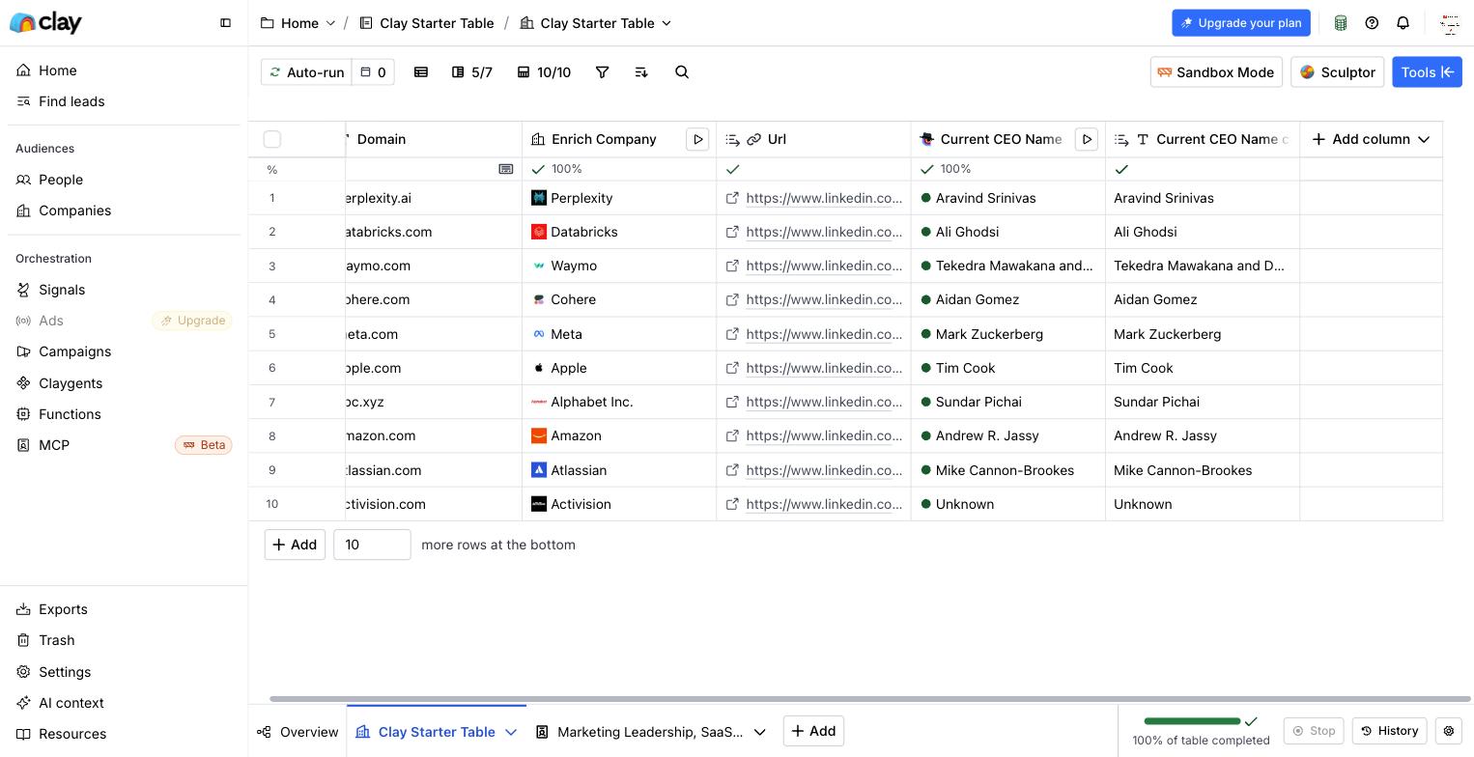The width and height of the screenshot is (1474, 757).
Task: Open Waymo LinkedIn URL link
Action: pyautogui.click(x=824, y=266)
